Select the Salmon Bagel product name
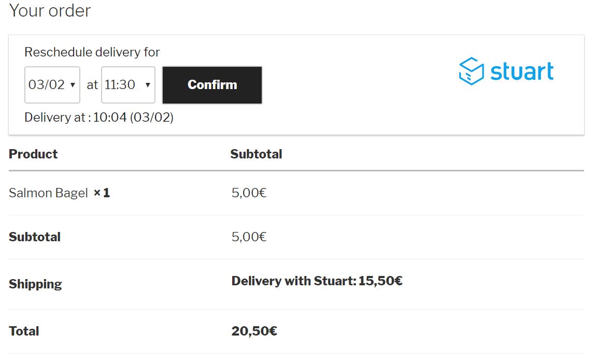The height and width of the screenshot is (364, 597). click(x=48, y=193)
